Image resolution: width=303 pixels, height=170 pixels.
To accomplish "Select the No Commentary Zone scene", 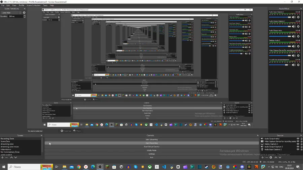I will [x=10, y=152].
